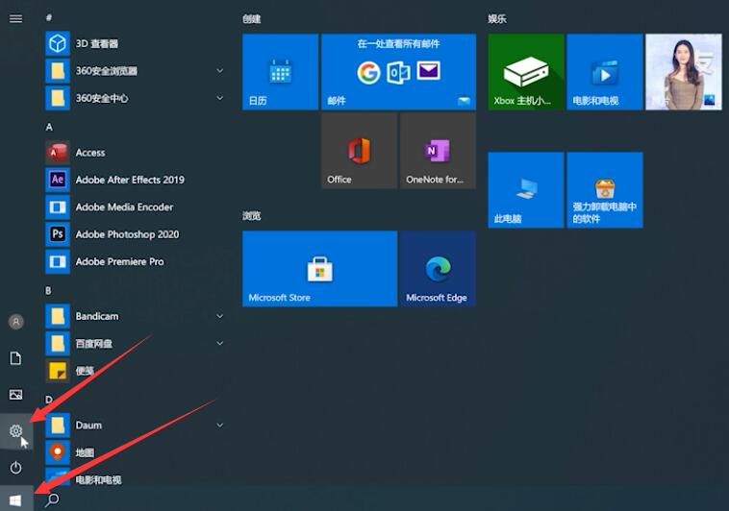Open Access from the app list
This screenshot has width=729, height=511.
(135, 153)
